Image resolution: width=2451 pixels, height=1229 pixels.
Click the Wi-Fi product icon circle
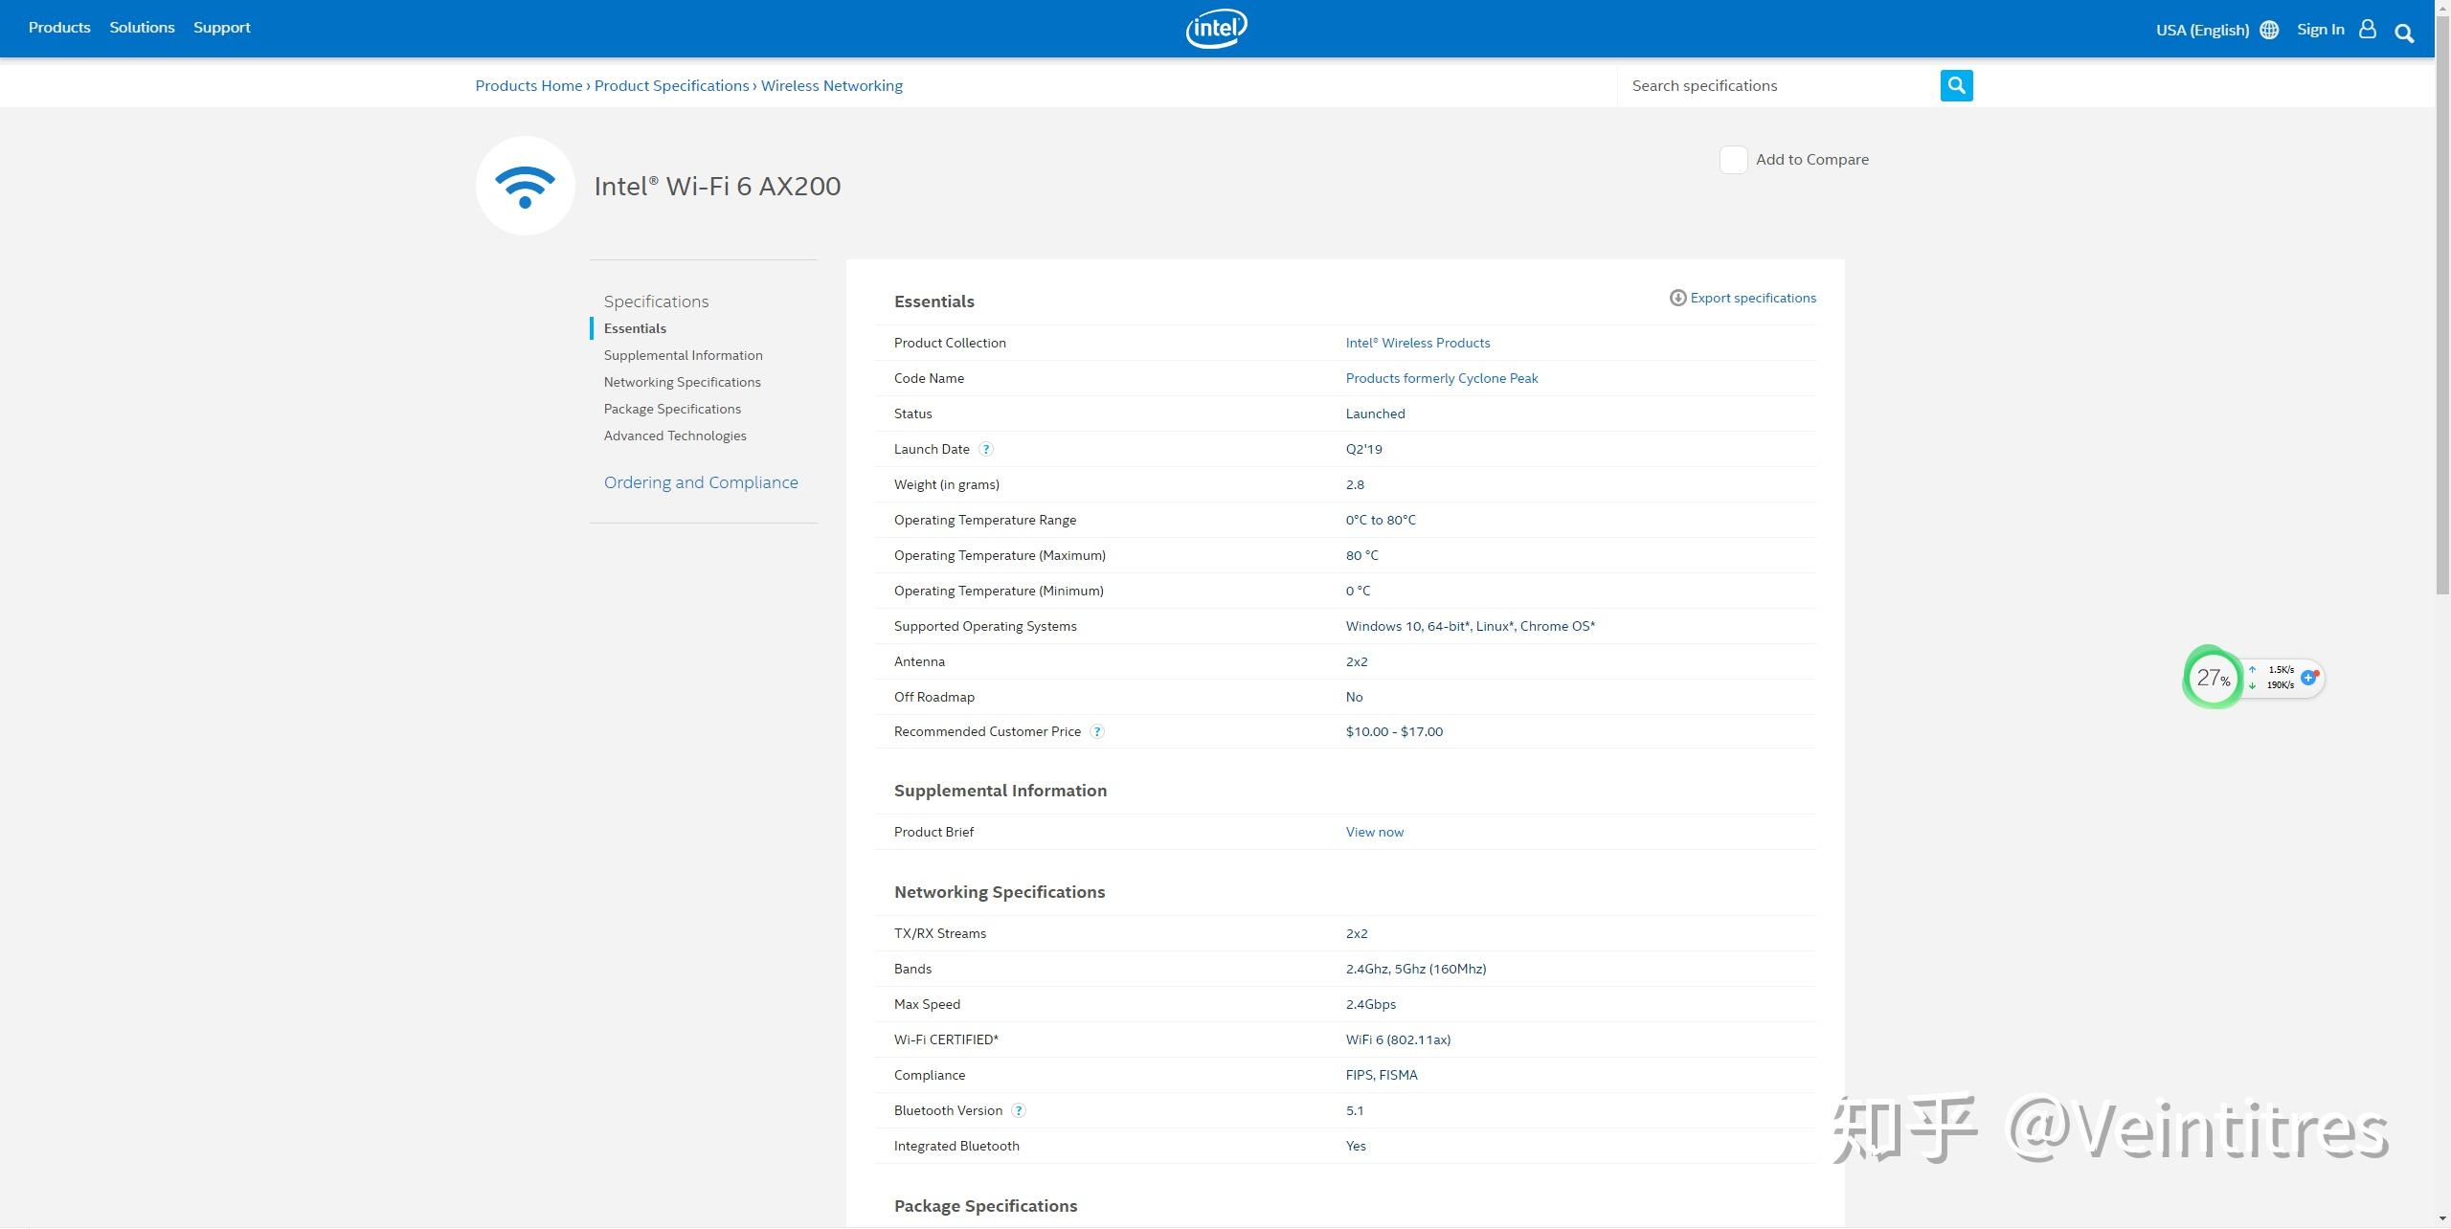pyautogui.click(x=525, y=186)
